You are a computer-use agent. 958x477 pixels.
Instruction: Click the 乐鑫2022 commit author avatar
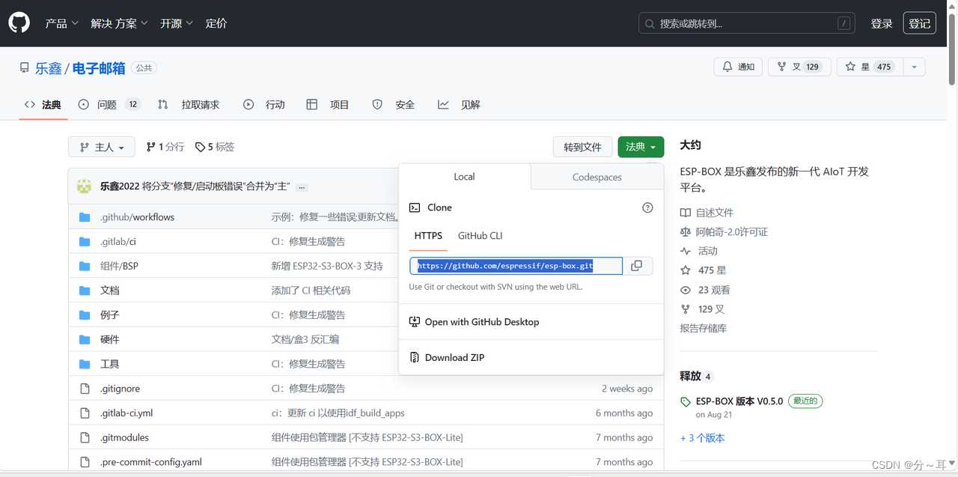[x=84, y=185]
